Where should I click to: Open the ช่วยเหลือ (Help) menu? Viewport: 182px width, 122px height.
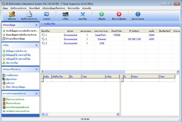click(x=86, y=9)
